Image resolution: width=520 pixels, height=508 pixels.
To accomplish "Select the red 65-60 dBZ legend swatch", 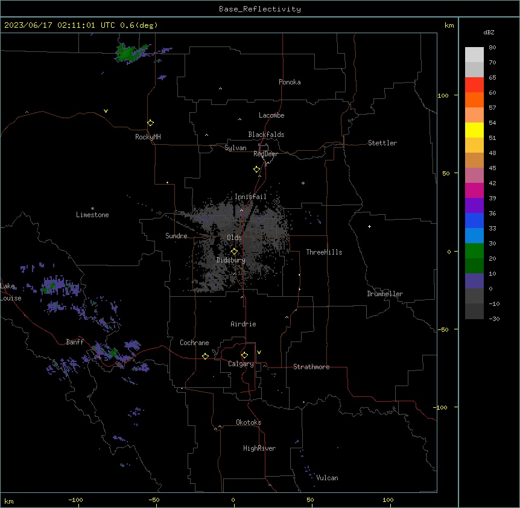I will click(x=474, y=84).
